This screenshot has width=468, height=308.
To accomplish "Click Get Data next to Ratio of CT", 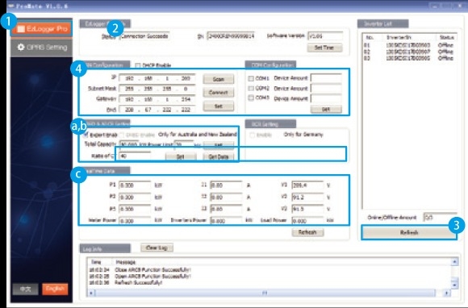I will click(219, 156).
